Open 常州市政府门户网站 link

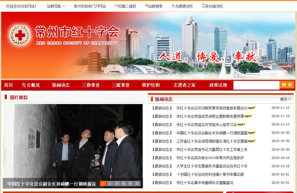(90, 6)
